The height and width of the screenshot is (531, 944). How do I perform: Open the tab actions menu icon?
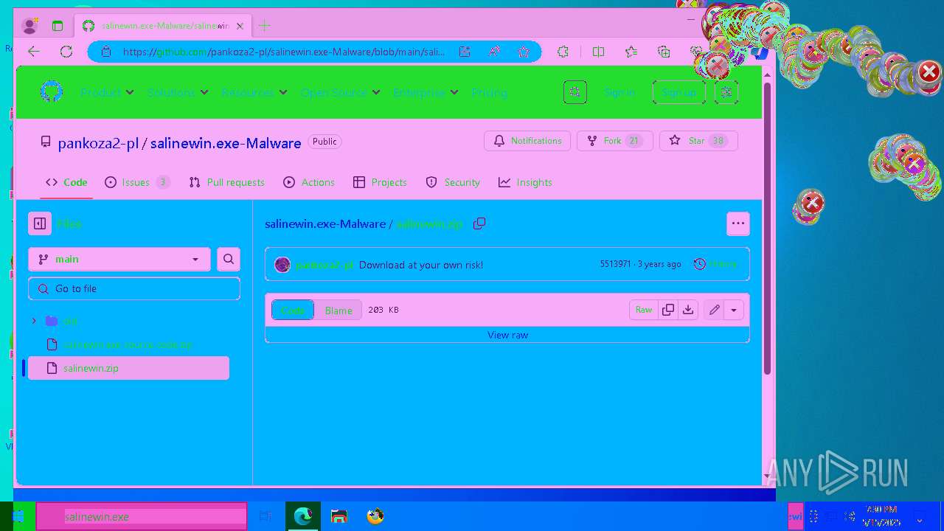pos(58,26)
